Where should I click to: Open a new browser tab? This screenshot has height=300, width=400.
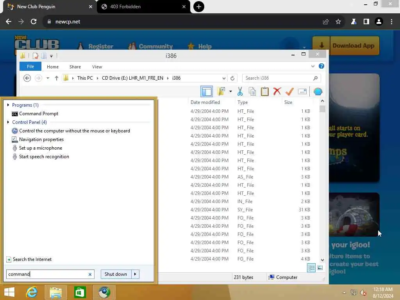(x=199, y=7)
